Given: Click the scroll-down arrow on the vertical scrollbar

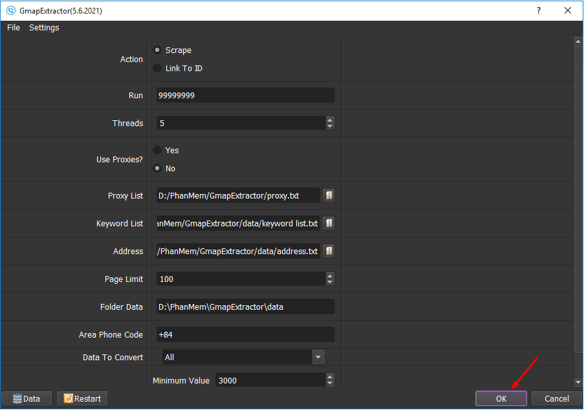Looking at the screenshot, I should click(578, 382).
